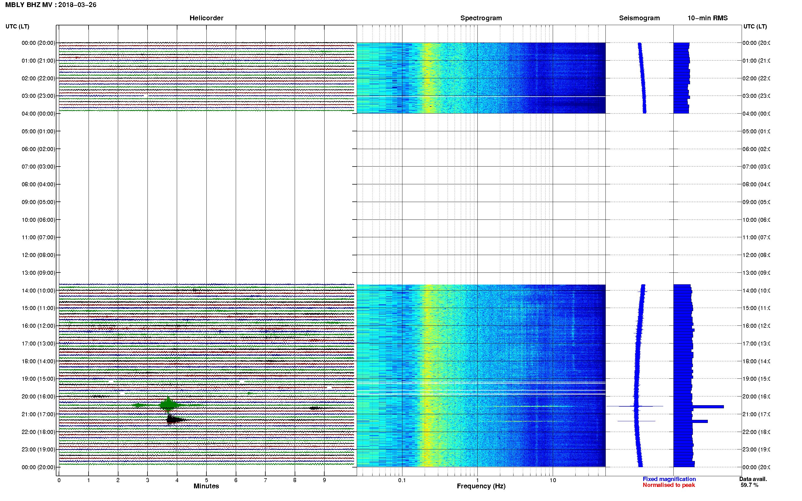Click the 'Frequency (Hz)' axis title
The image size is (802, 501).
481,486
